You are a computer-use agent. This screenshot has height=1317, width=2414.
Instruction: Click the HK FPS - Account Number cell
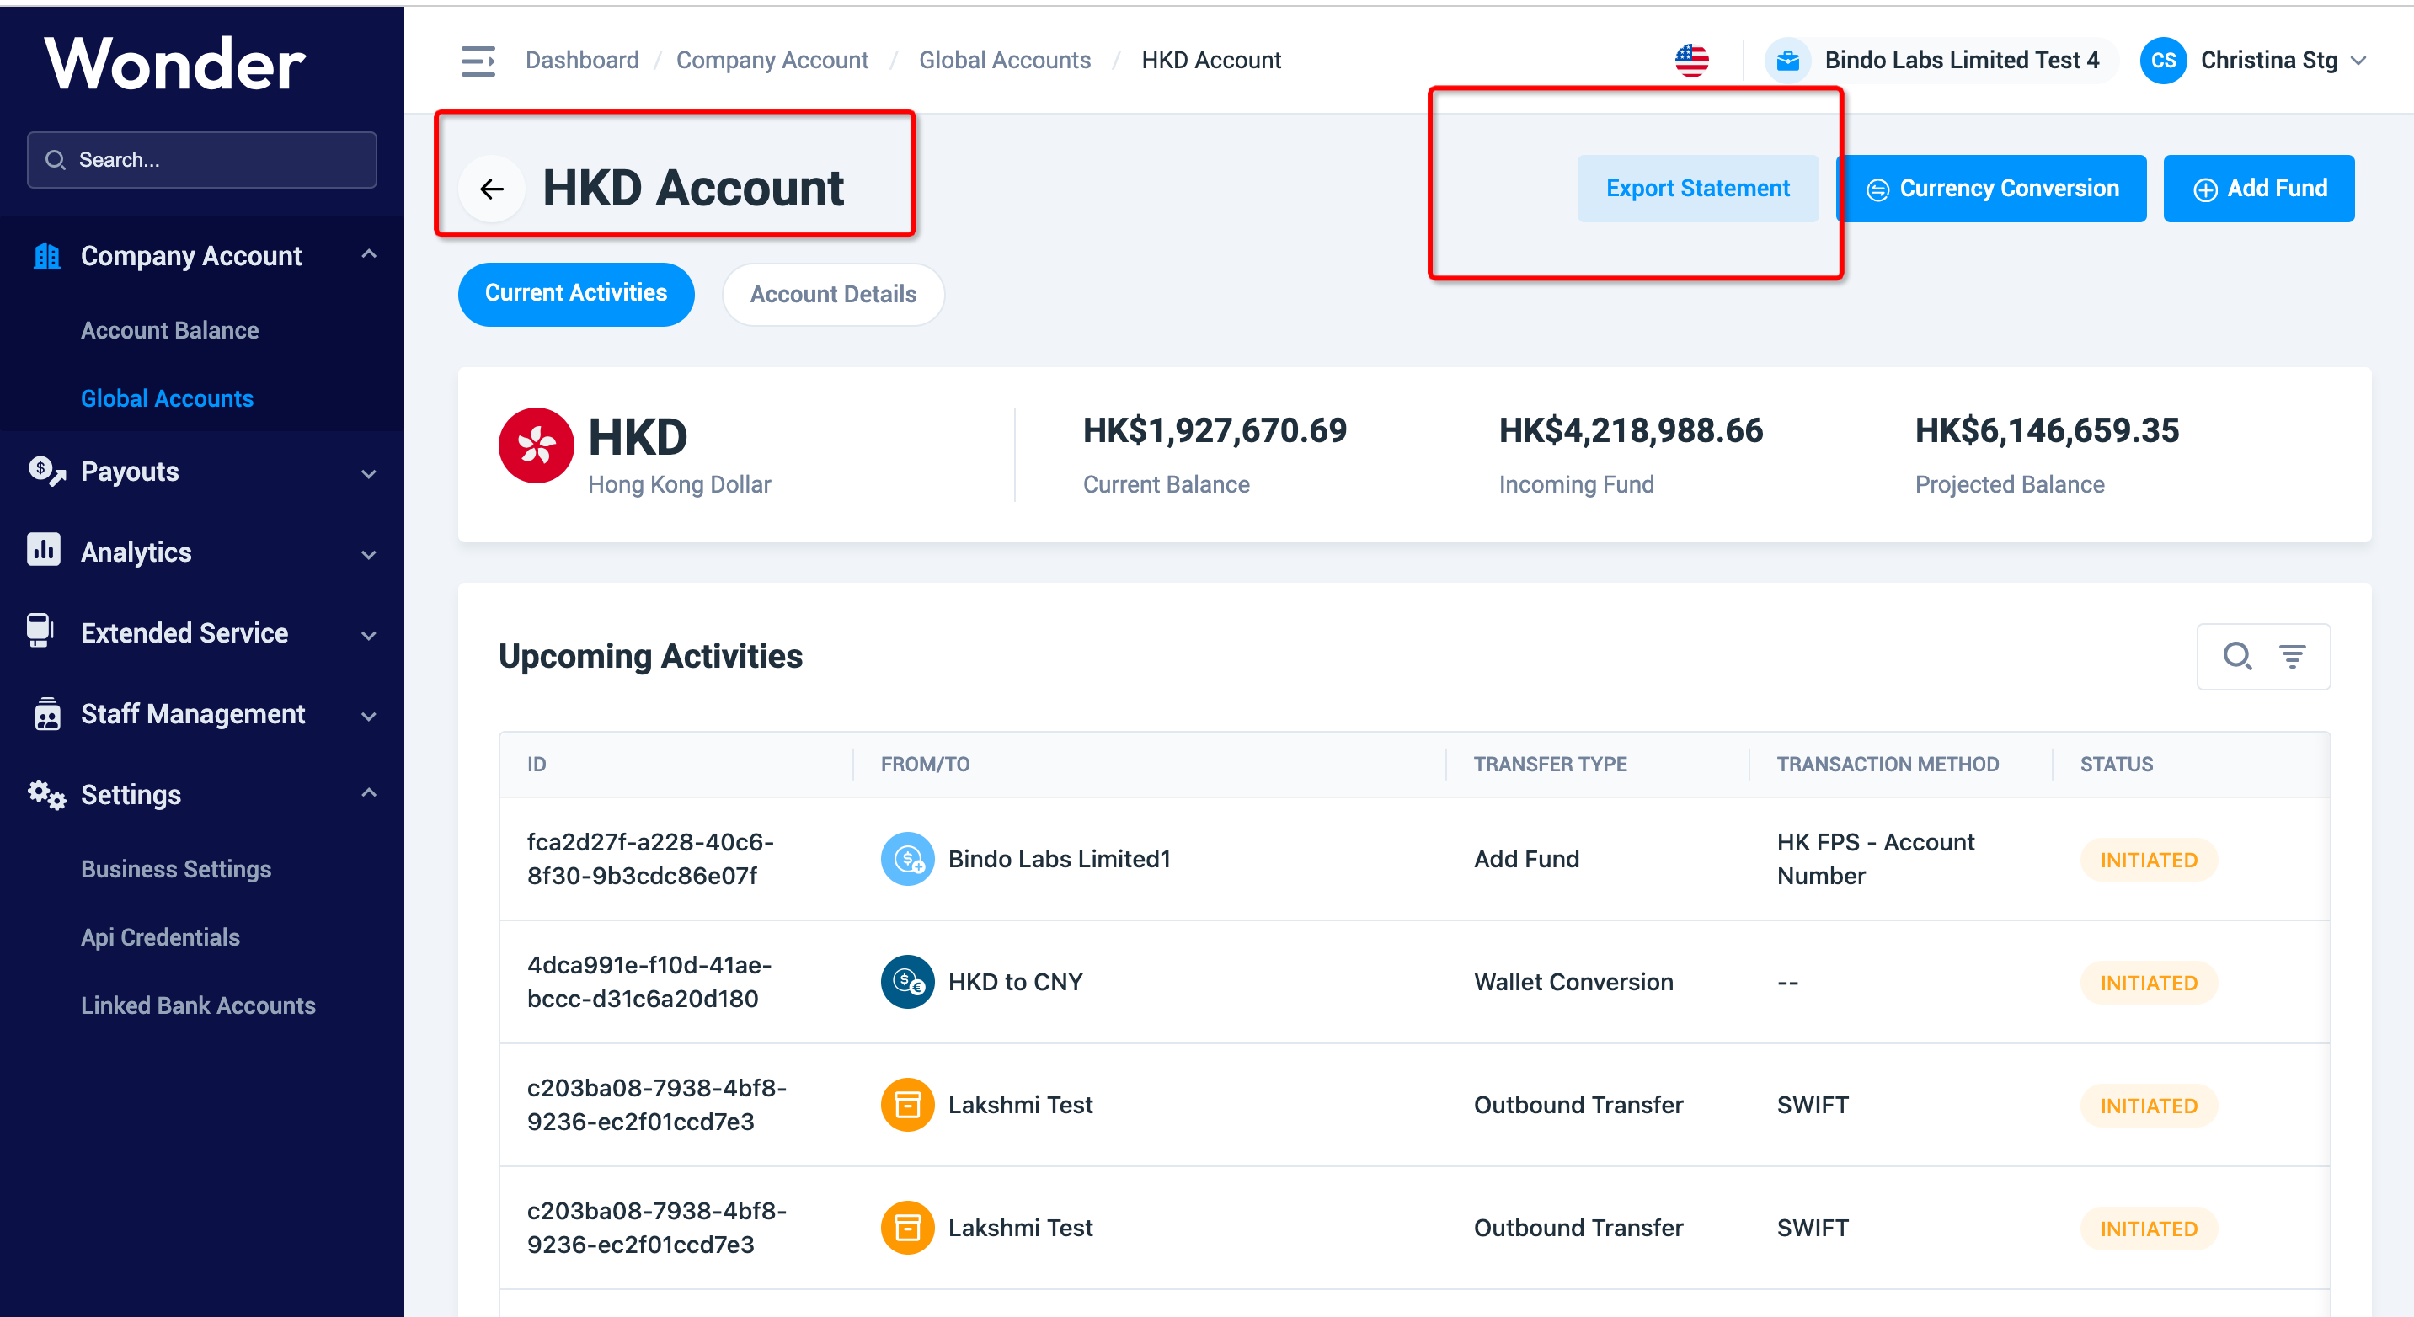1876,859
